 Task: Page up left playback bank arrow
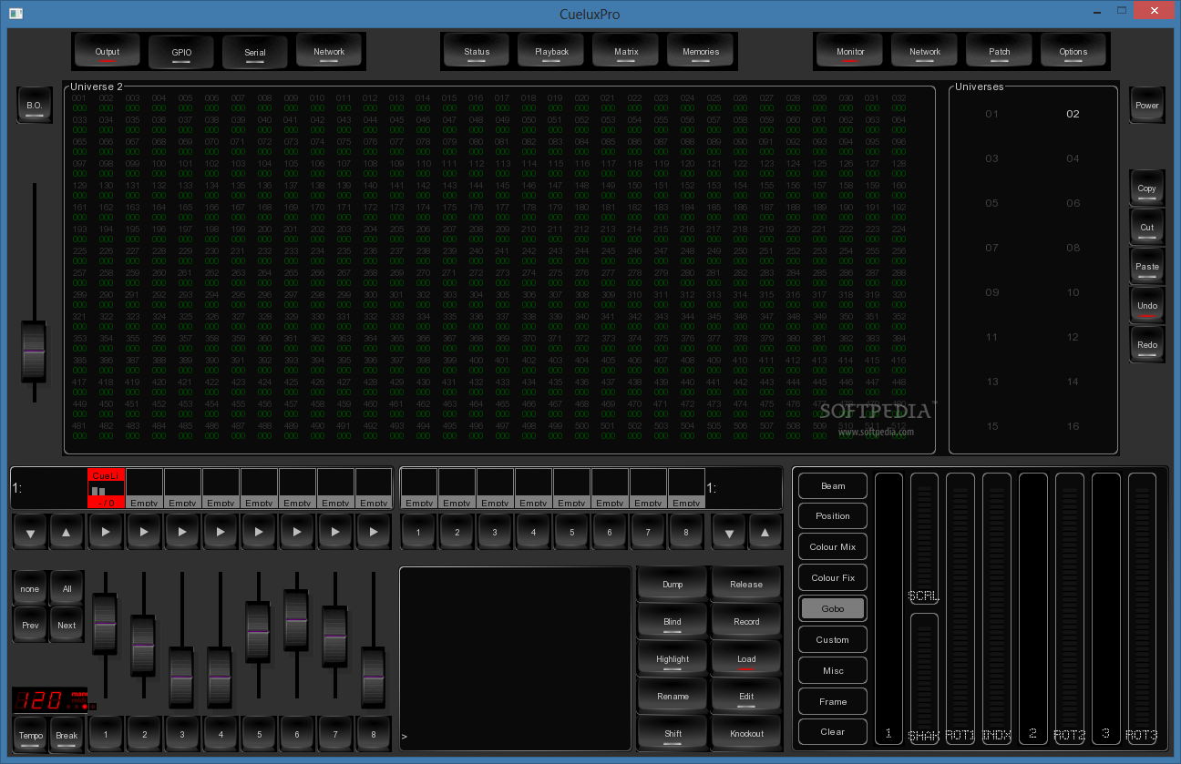click(67, 532)
